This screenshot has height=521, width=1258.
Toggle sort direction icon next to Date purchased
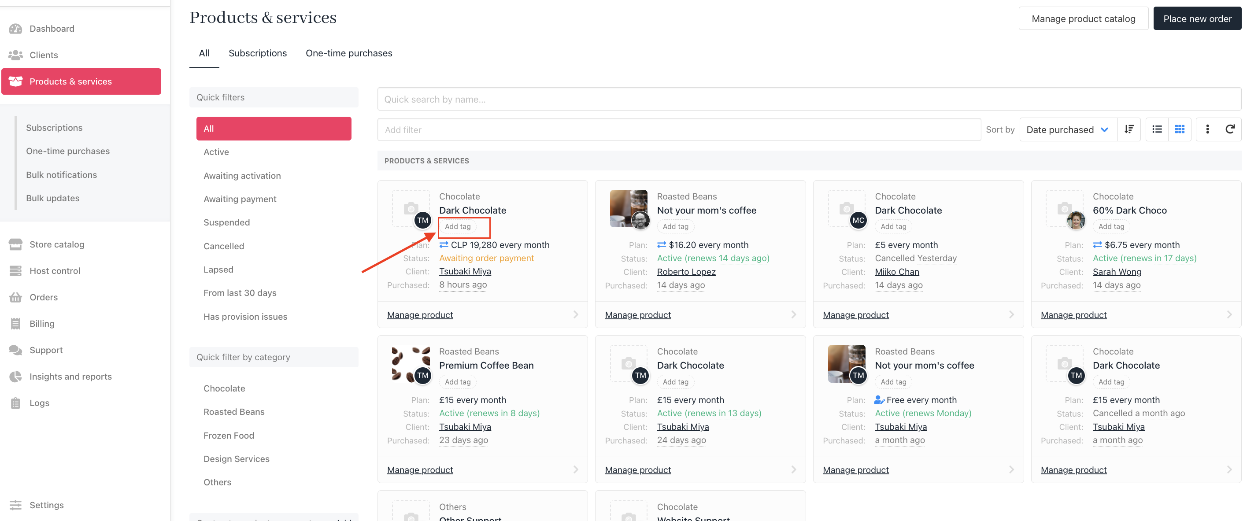[x=1128, y=129]
